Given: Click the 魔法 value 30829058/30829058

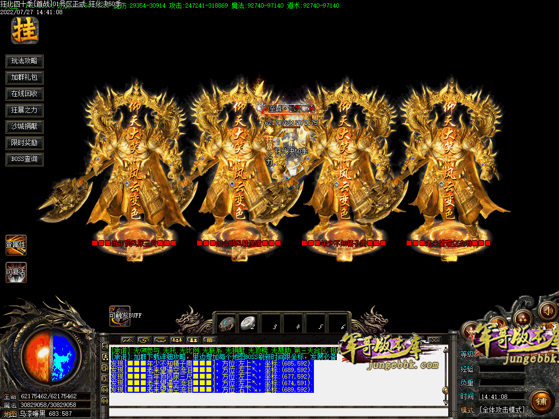Looking at the screenshot, I should pos(49,405).
